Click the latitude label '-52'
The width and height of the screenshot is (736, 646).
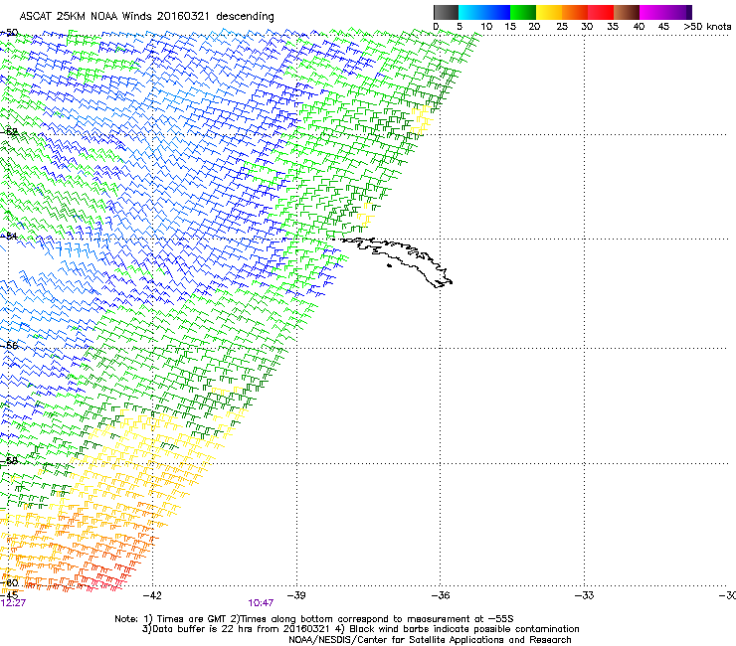(x=9, y=132)
